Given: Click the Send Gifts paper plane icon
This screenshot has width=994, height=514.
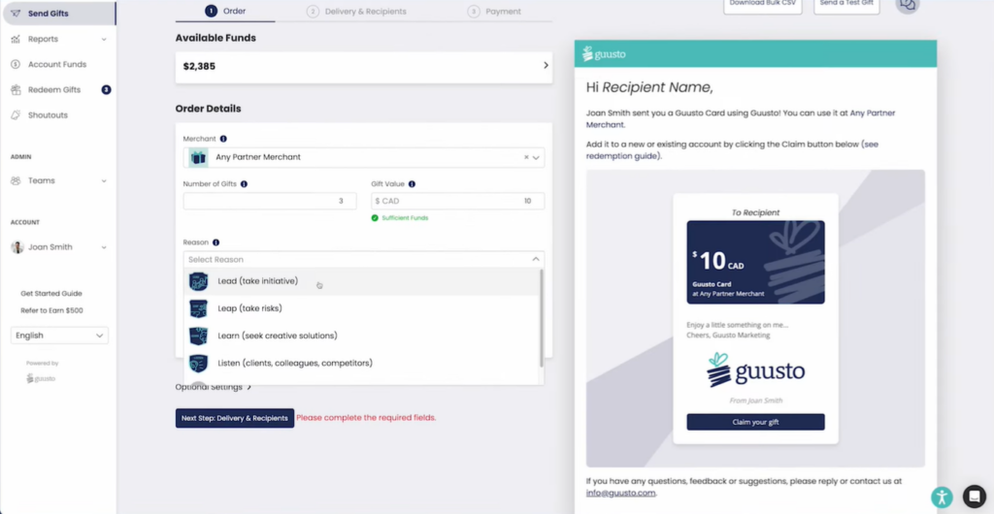Looking at the screenshot, I should coord(16,14).
